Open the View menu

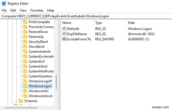pyautogui.click(x=23, y=10)
